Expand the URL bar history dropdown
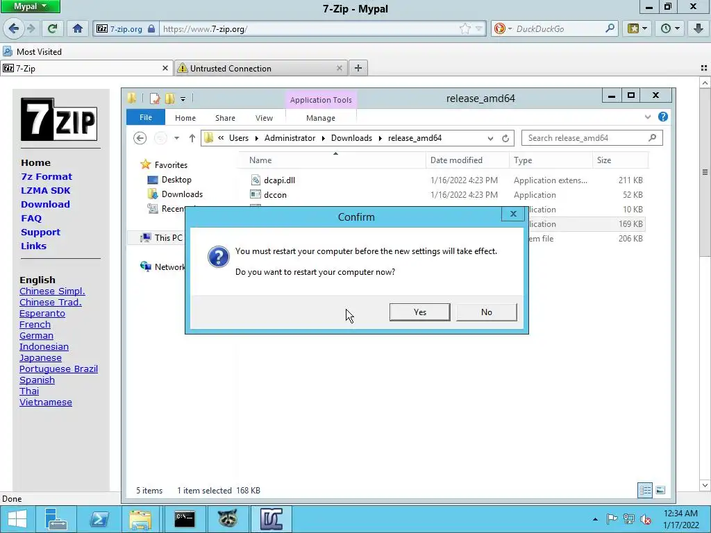711x533 pixels. [479, 29]
